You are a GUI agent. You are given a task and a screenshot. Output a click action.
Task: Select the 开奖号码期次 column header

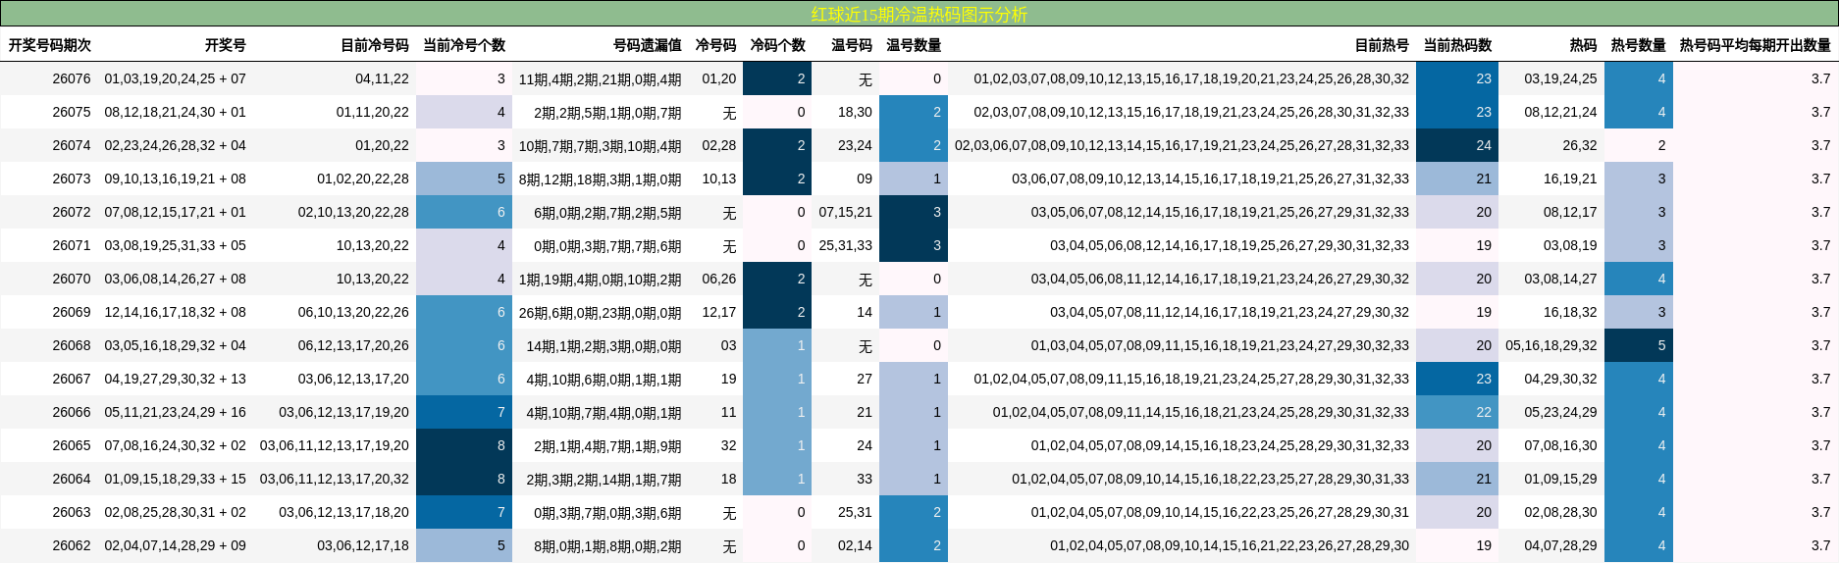coord(49,45)
